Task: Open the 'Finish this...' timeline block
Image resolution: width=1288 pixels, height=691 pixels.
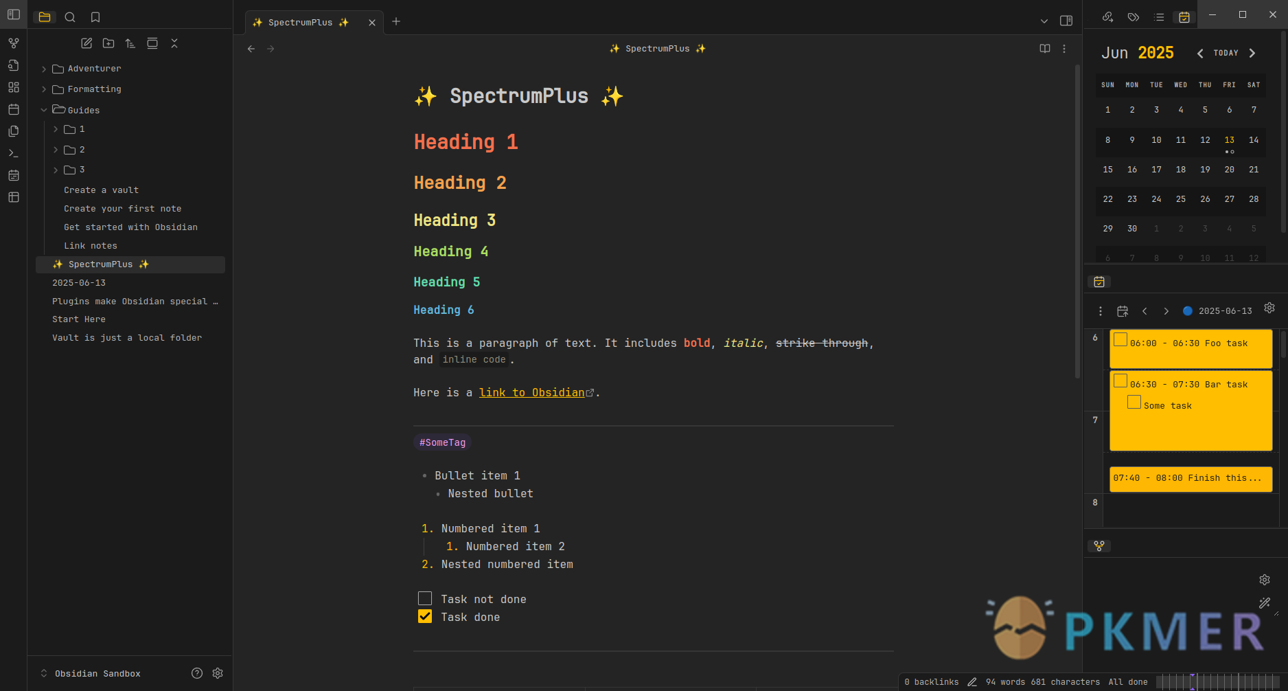Action: 1191,479
